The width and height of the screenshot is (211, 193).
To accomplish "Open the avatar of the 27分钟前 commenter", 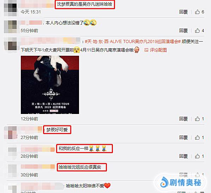I will [10, 133].
